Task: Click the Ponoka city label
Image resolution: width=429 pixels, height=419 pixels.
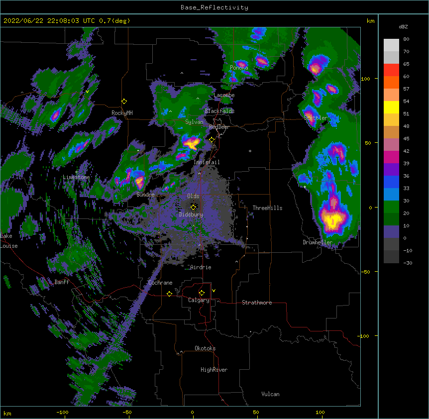Action: pos(239,68)
